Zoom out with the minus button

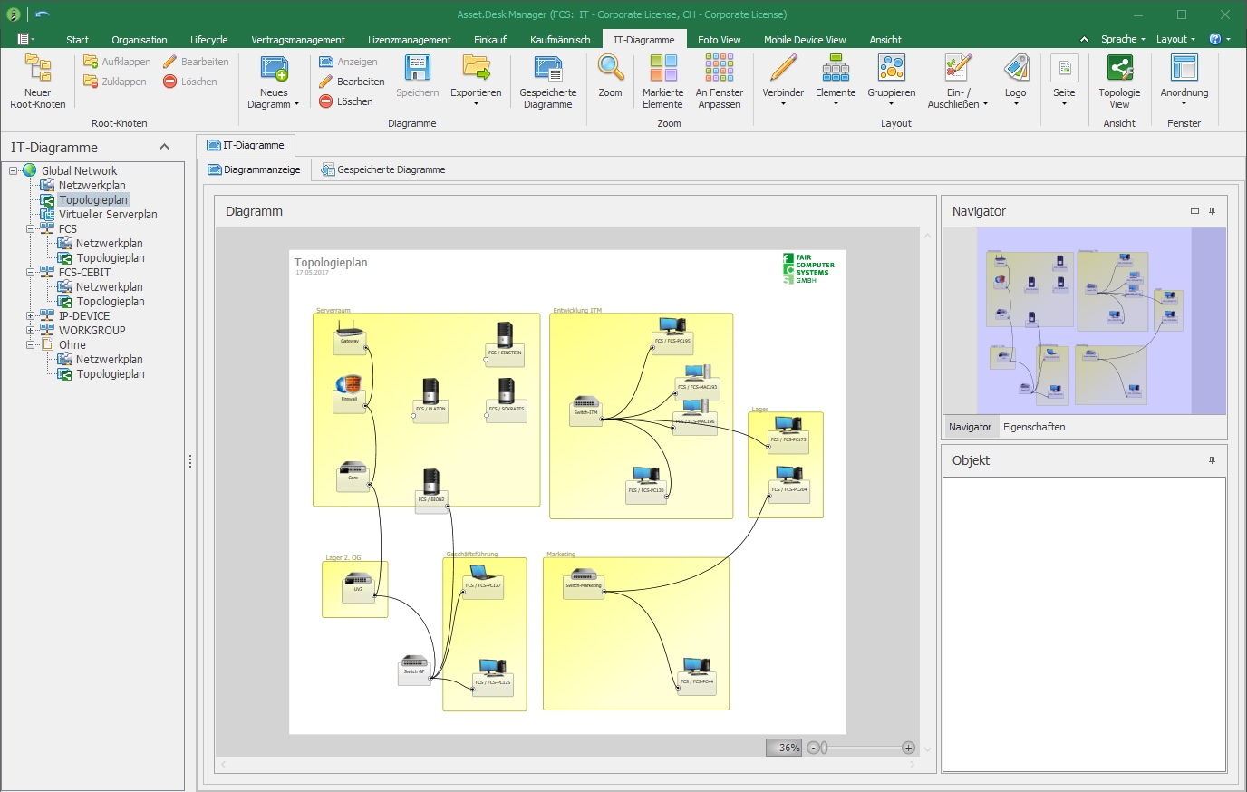(813, 748)
